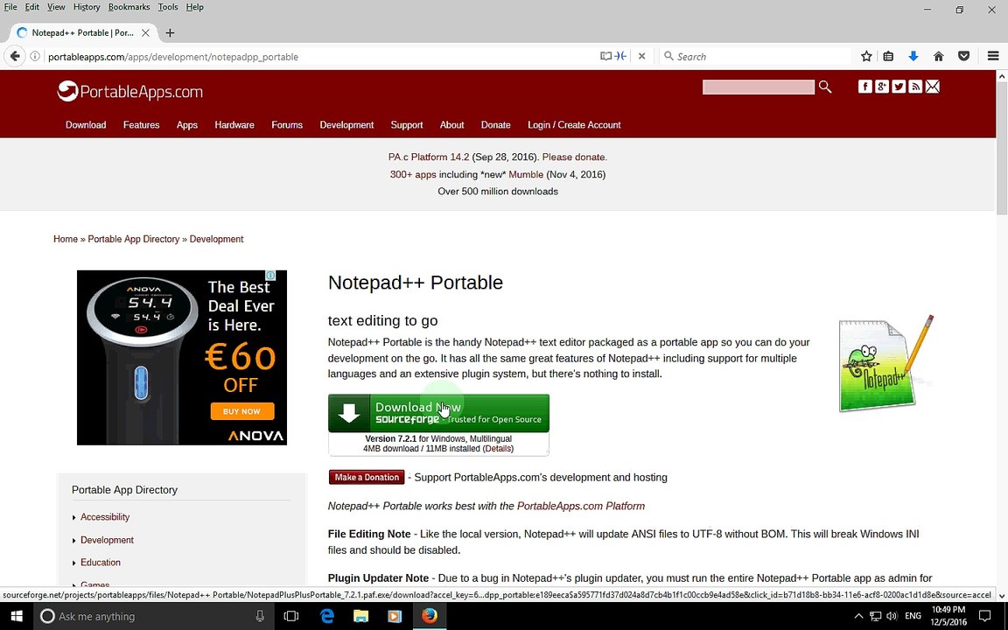Open the Development nav link
The height and width of the screenshot is (630, 1008).
pyautogui.click(x=346, y=125)
